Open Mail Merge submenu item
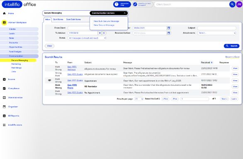This screenshot has height=159, width=243. (x=17, y=68)
